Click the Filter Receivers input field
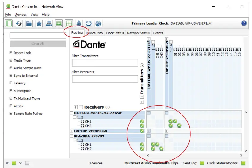The width and height of the screenshot is (252, 168). [105, 79]
